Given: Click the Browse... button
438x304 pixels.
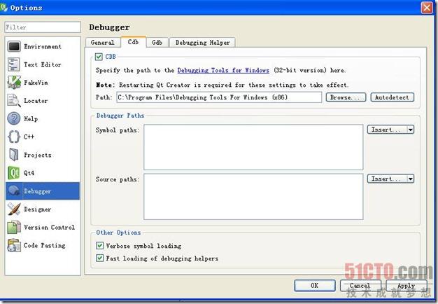Looking at the screenshot, I should (346, 97).
